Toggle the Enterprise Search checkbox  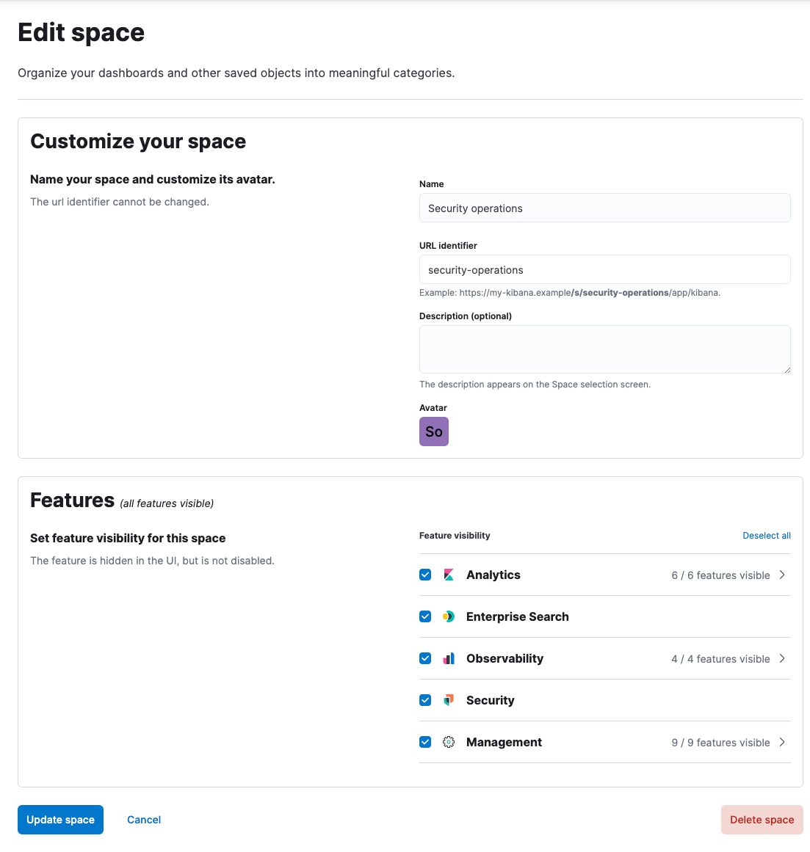(425, 617)
